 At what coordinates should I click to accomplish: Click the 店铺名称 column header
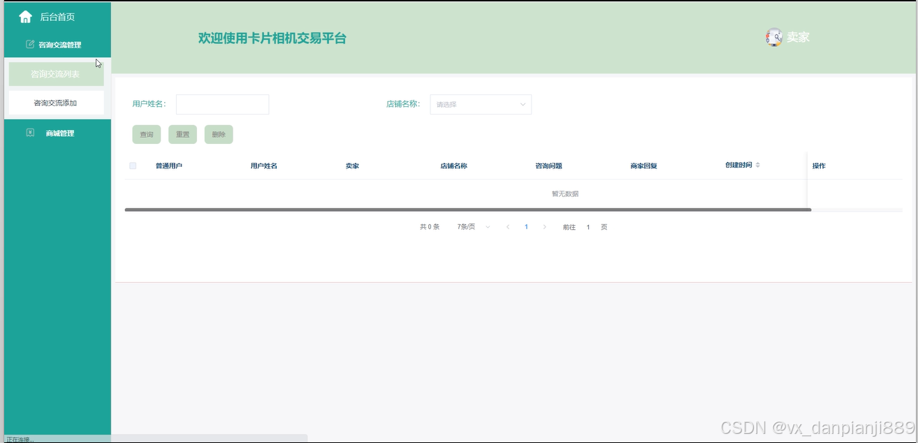[453, 166]
